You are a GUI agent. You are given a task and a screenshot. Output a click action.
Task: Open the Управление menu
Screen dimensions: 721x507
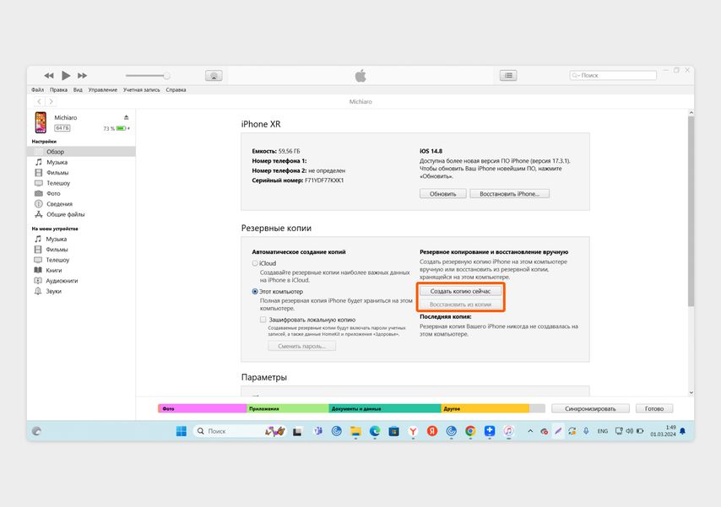coord(102,89)
